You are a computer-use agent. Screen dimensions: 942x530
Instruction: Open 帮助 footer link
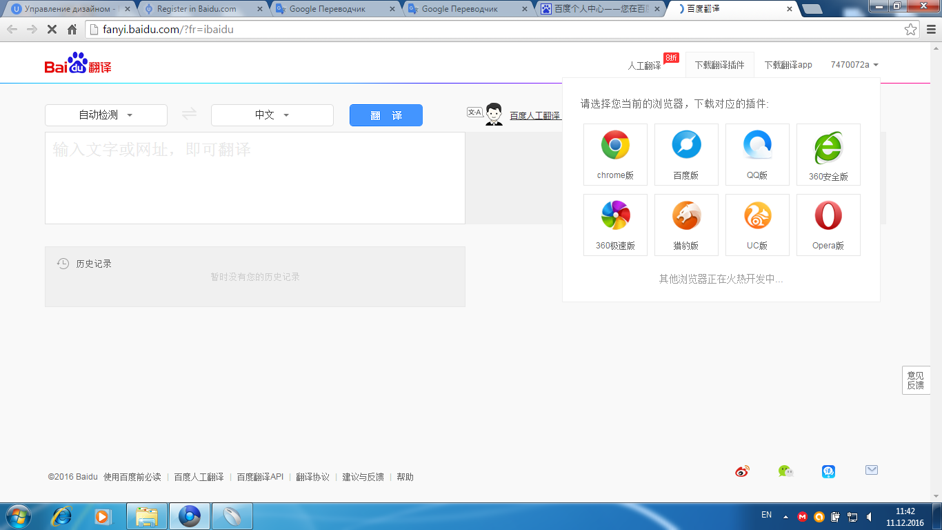[405, 477]
